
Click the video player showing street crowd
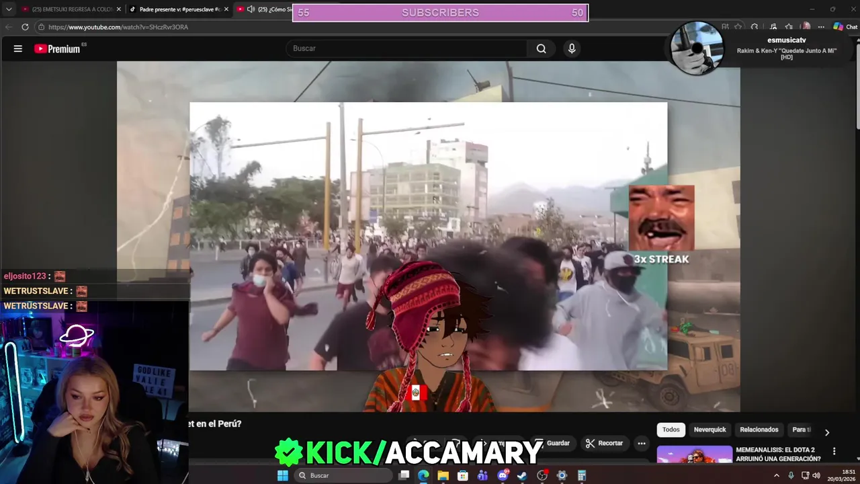tap(429, 237)
